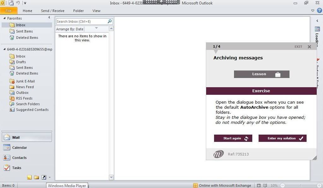Click the search magnifier icon in Inbox search
Image resolution: width=323 pixels, height=188 pixels.
pyautogui.click(x=110, y=21)
